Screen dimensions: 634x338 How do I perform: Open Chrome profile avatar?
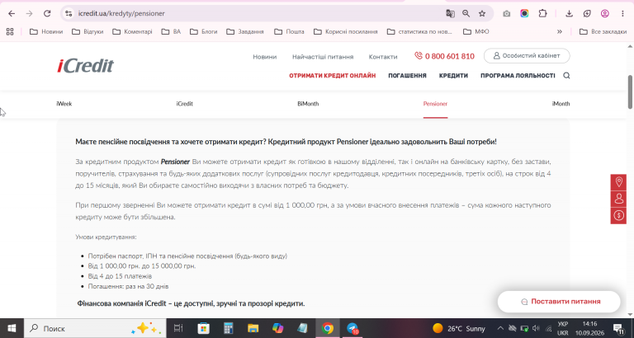[x=605, y=13]
